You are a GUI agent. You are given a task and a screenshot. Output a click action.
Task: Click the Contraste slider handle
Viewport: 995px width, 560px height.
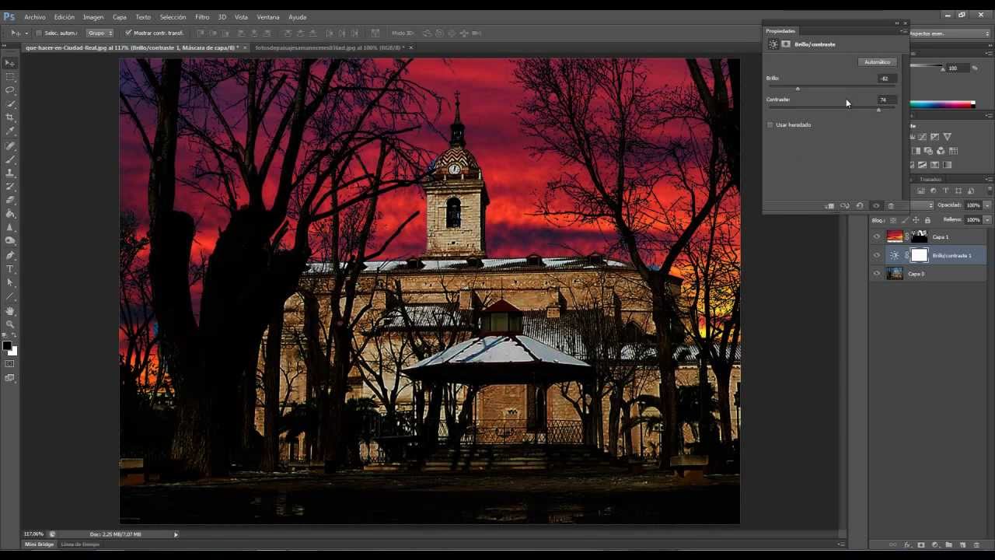878,110
